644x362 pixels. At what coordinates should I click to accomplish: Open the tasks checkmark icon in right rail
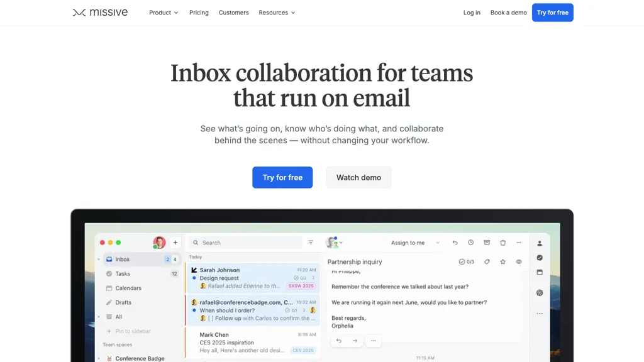point(540,258)
